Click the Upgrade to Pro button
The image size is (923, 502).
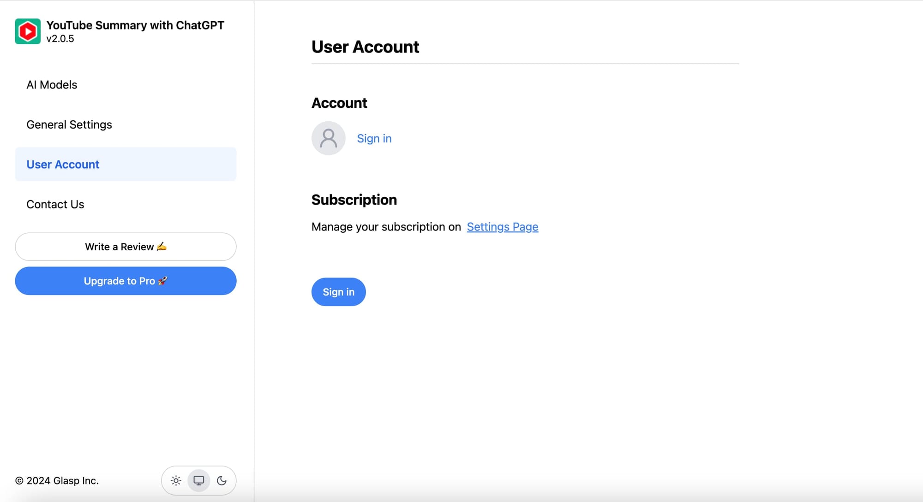pyautogui.click(x=126, y=281)
